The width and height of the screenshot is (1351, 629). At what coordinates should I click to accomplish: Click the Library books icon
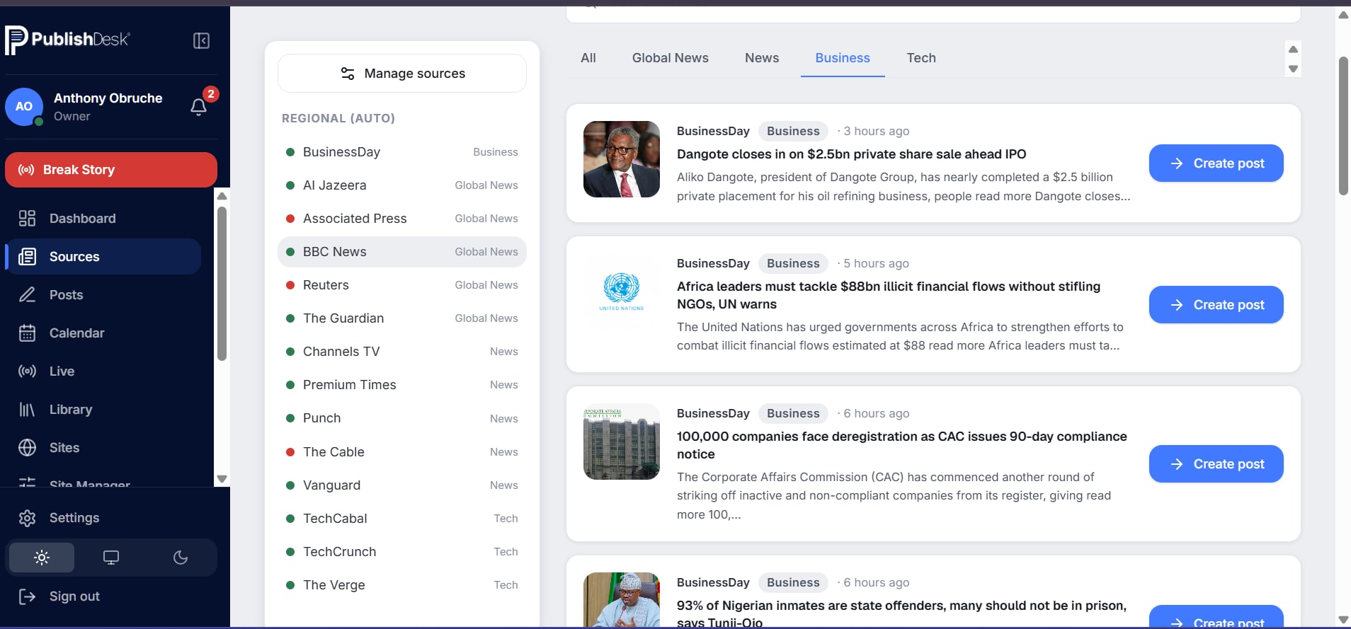pyautogui.click(x=27, y=410)
